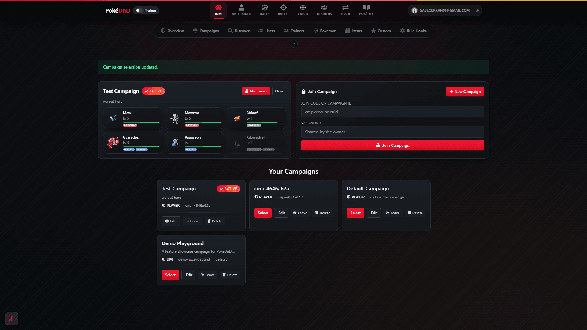The width and height of the screenshot is (587, 330).
Task: Click Mewtwo's health bar
Action: pos(203,123)
